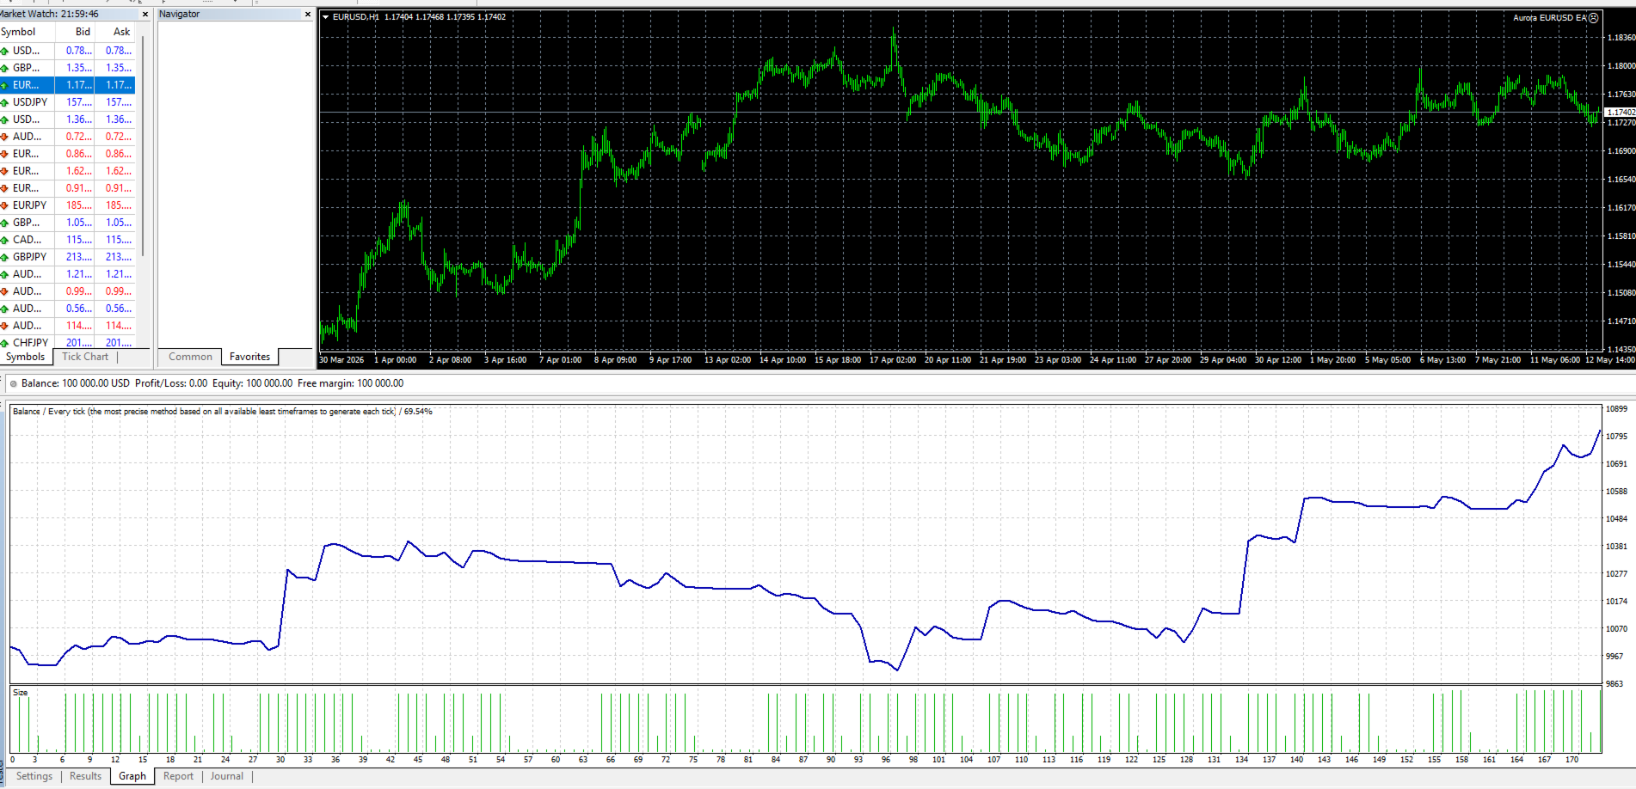Screen dimensions: 1636x789
Task: Switch to the tester Results tab
Action: (x=85, y=776)
